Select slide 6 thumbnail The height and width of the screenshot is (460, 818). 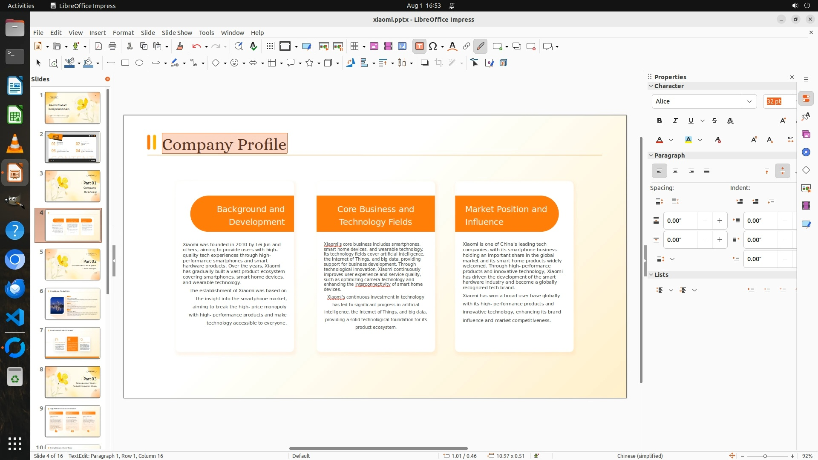[x=72, y=304]
